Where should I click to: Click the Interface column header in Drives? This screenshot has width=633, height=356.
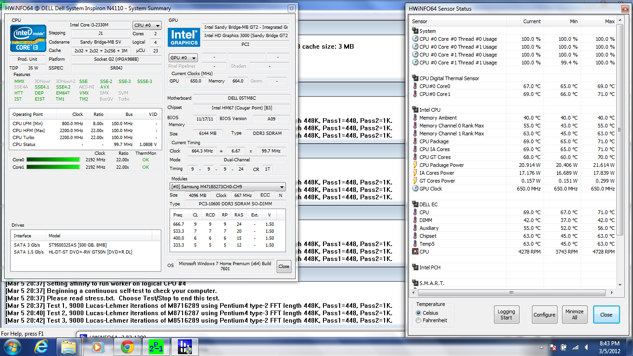[28, 235]
